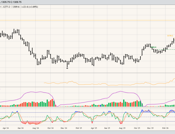Viewport: 175px width, 134px height.
Task: Click the Apr '24 date label
Action: pos(6,128)
